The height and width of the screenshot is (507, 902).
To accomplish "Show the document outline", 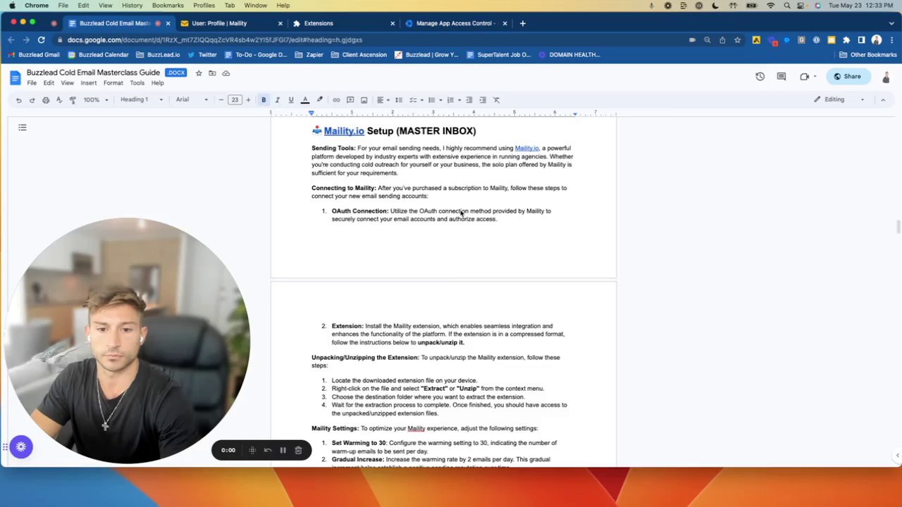I will coord(23,127).
